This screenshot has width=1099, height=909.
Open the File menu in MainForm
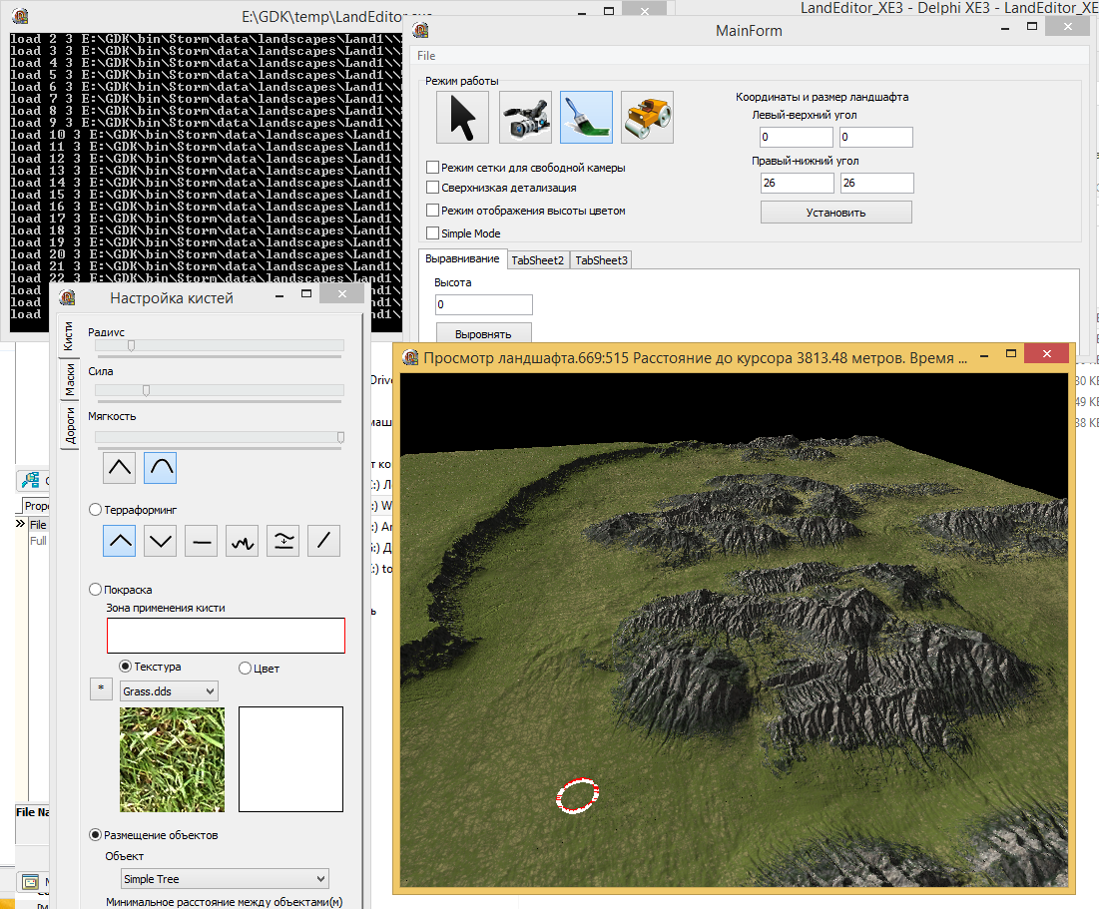[x=426, y=56]
